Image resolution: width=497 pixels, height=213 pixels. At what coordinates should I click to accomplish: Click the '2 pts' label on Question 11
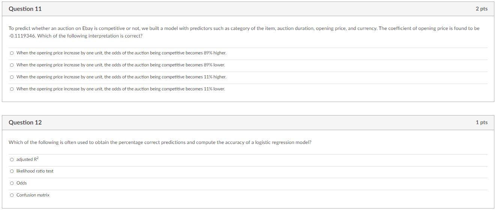coord(481,9)
